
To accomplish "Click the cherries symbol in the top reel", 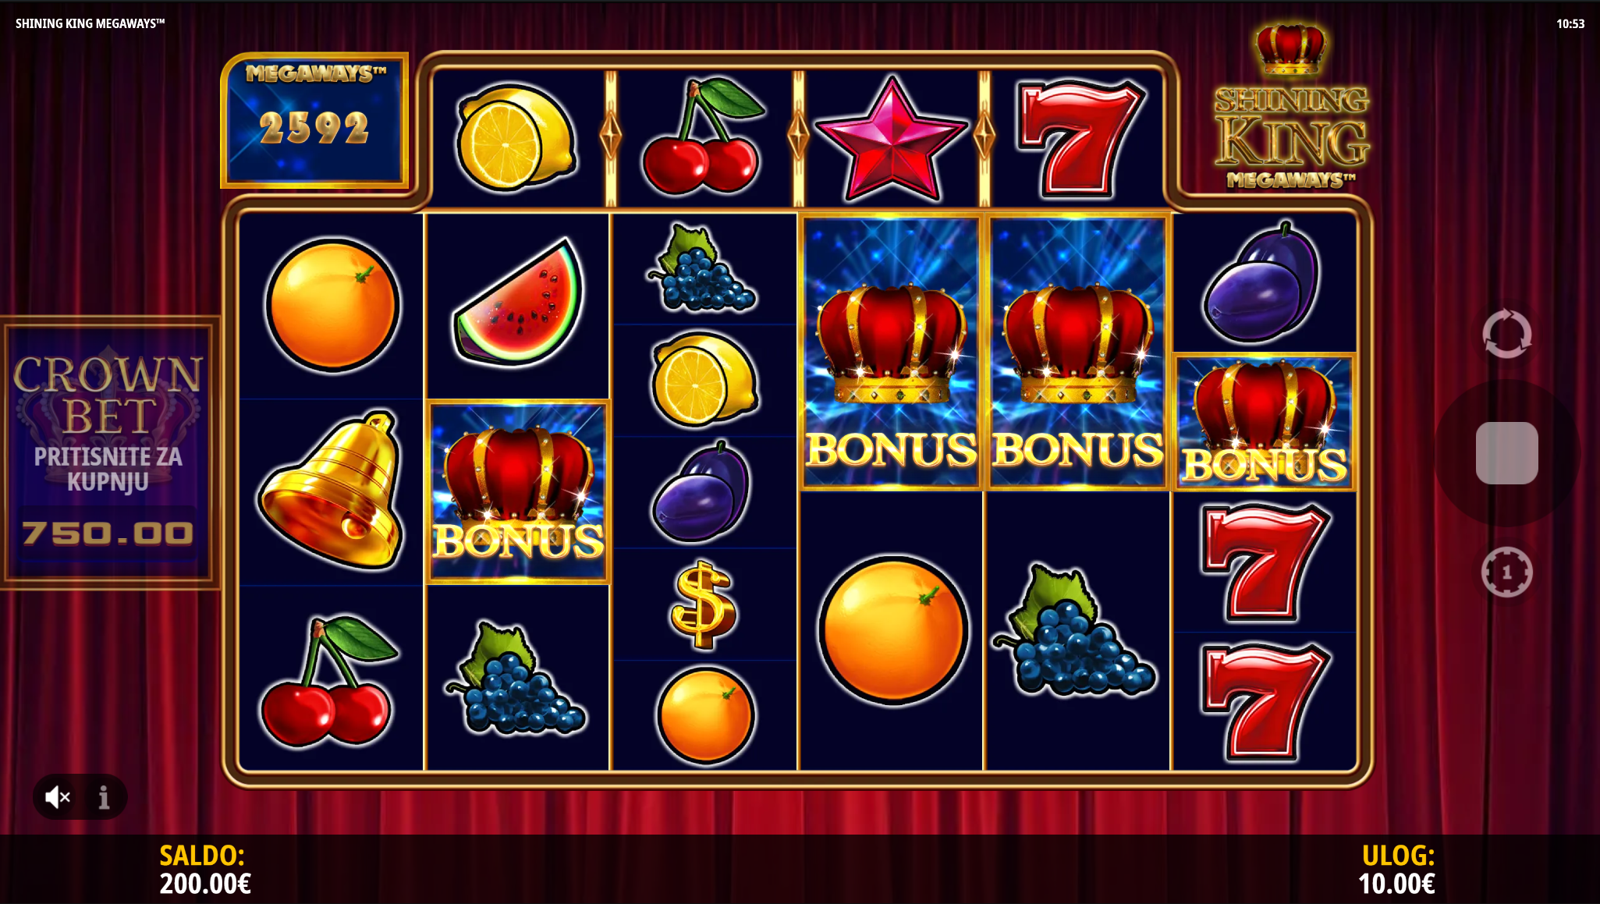I will [x=702, y=136].
